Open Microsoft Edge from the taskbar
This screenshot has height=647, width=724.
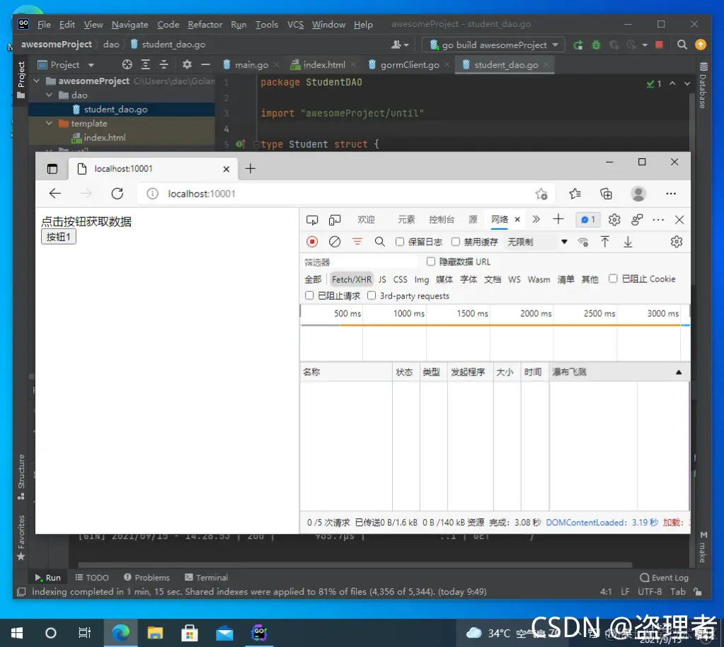point(120,632)
